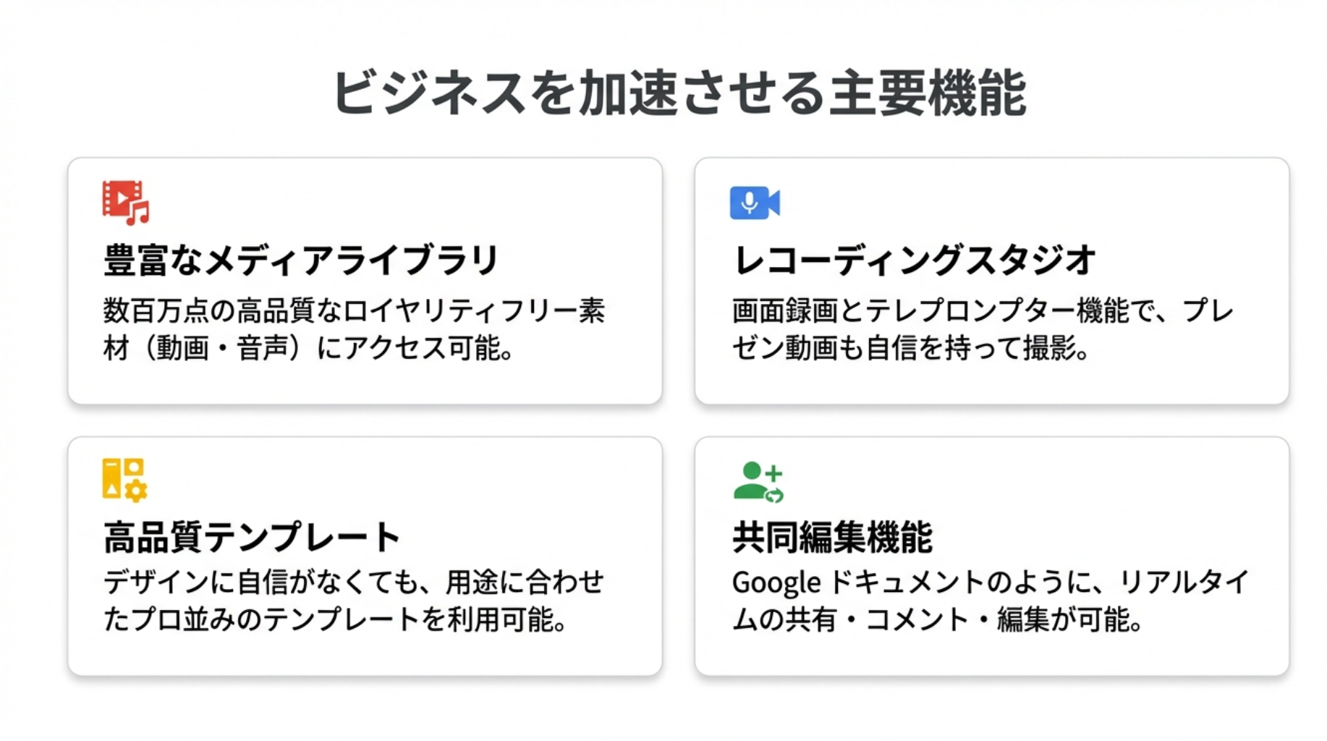Click the 高品質テンプレート card title
Image resolution: width=1327 pixels, height=741 pixels.
(x=252, y=538)
